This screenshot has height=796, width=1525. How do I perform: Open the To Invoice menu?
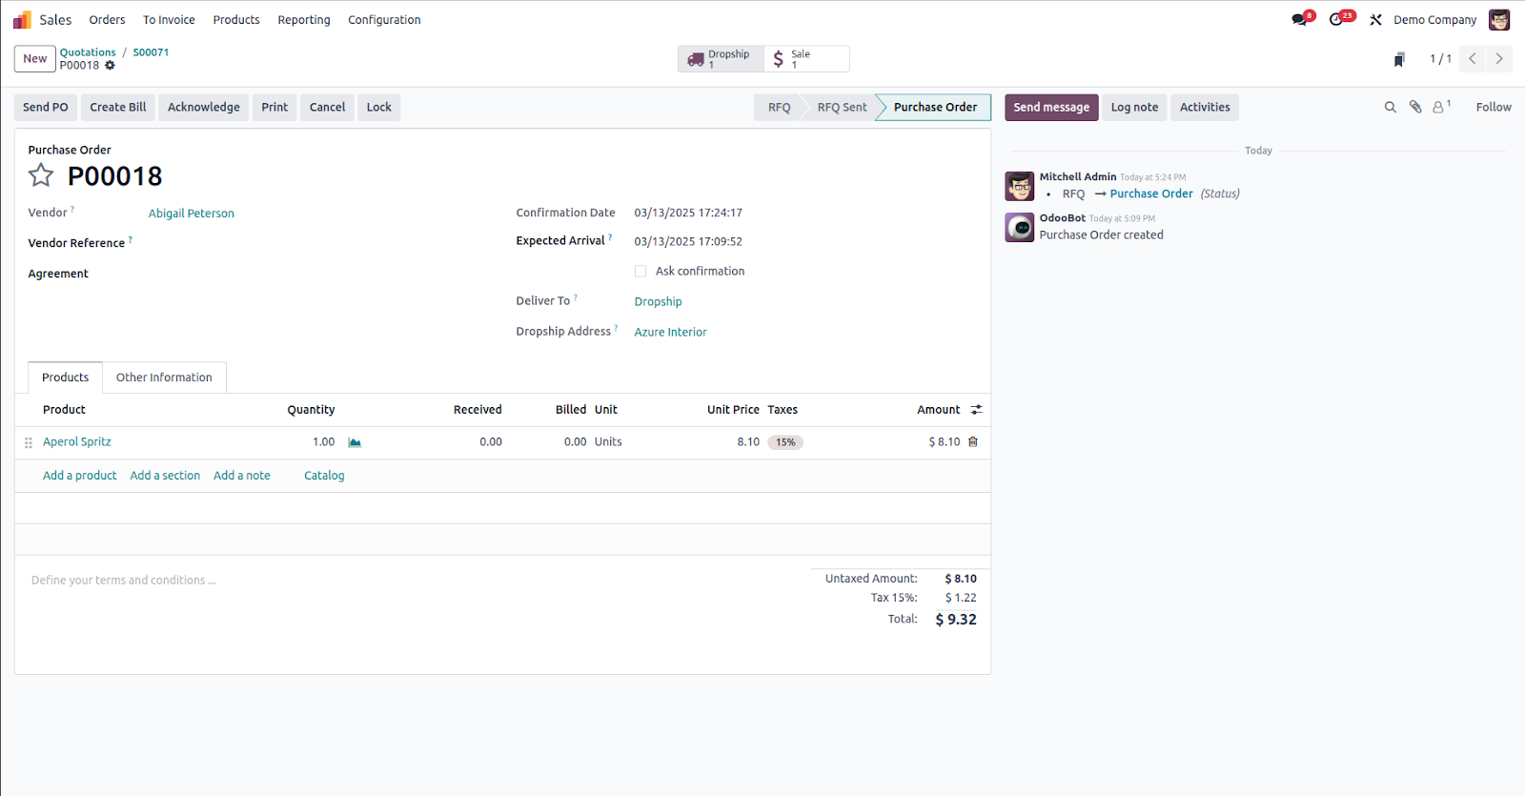(169, 20)
